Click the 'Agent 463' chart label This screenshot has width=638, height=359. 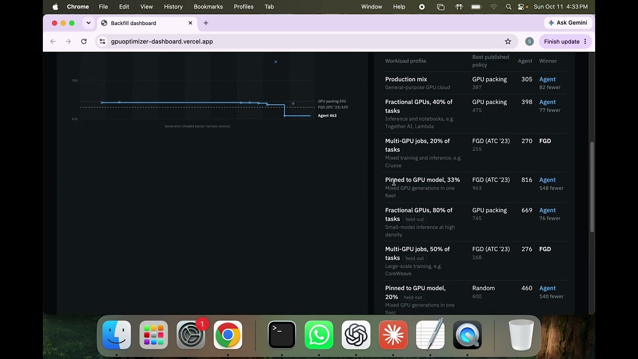click(327, 116)
